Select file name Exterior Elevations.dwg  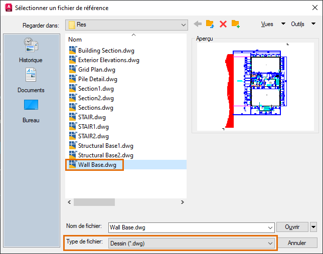109,60
